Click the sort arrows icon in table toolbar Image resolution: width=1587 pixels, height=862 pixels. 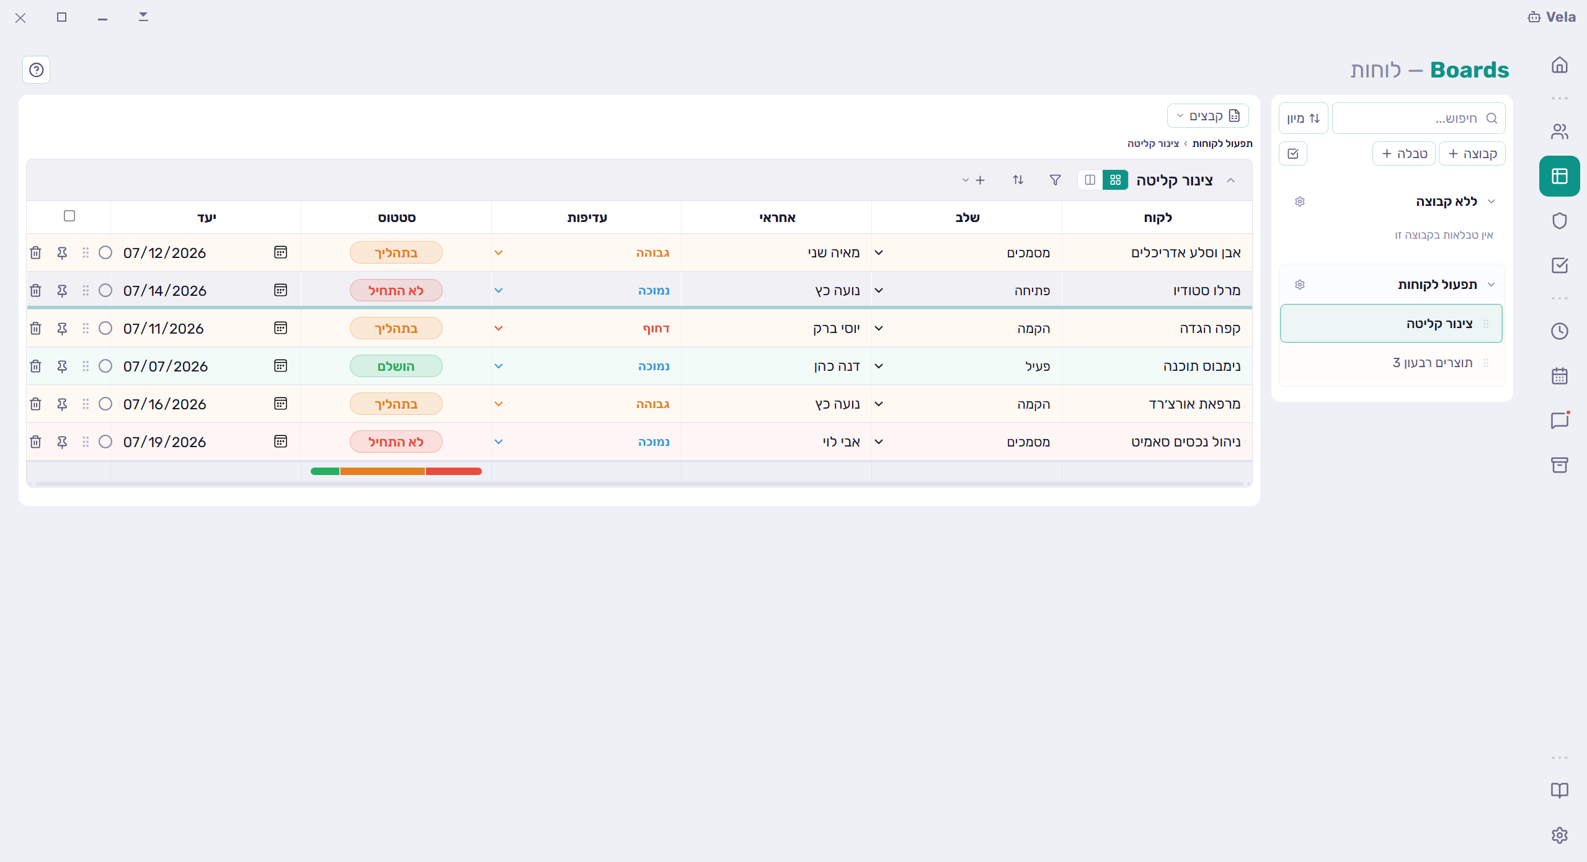point(1018,180)
